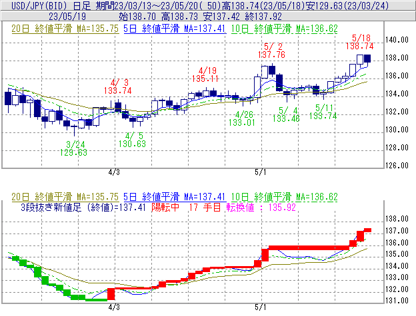Click the 131.00 lower axis label

(397, 301)
